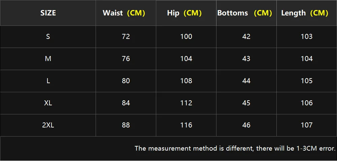Click bottoms value 44 for size L
Image resolution: width=337 pixels, height=161 pixels.
[246, 81]
